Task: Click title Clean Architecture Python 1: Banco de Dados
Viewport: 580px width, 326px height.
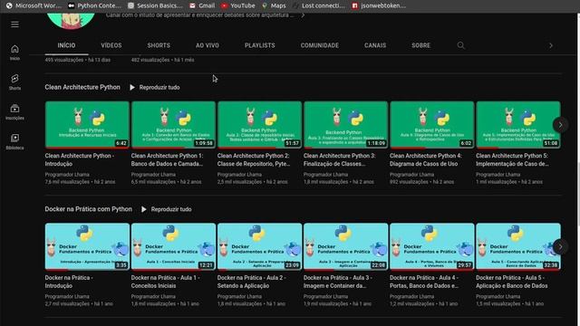Action: coord(167,159)
